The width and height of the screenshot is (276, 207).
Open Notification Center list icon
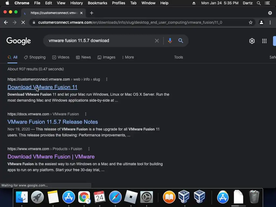pos(267,3)
